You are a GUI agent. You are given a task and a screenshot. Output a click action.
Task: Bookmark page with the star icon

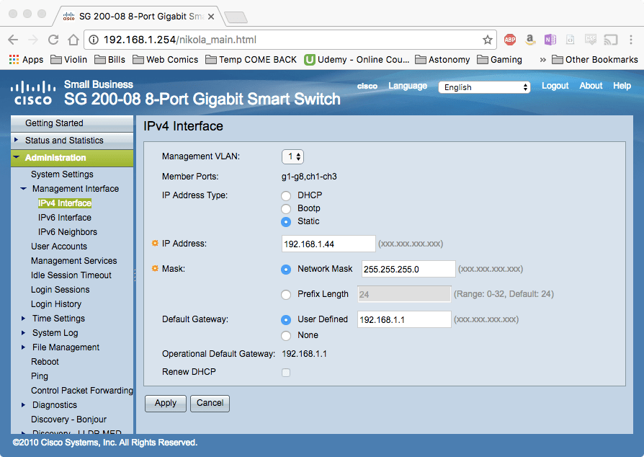[x=488, y=40]
